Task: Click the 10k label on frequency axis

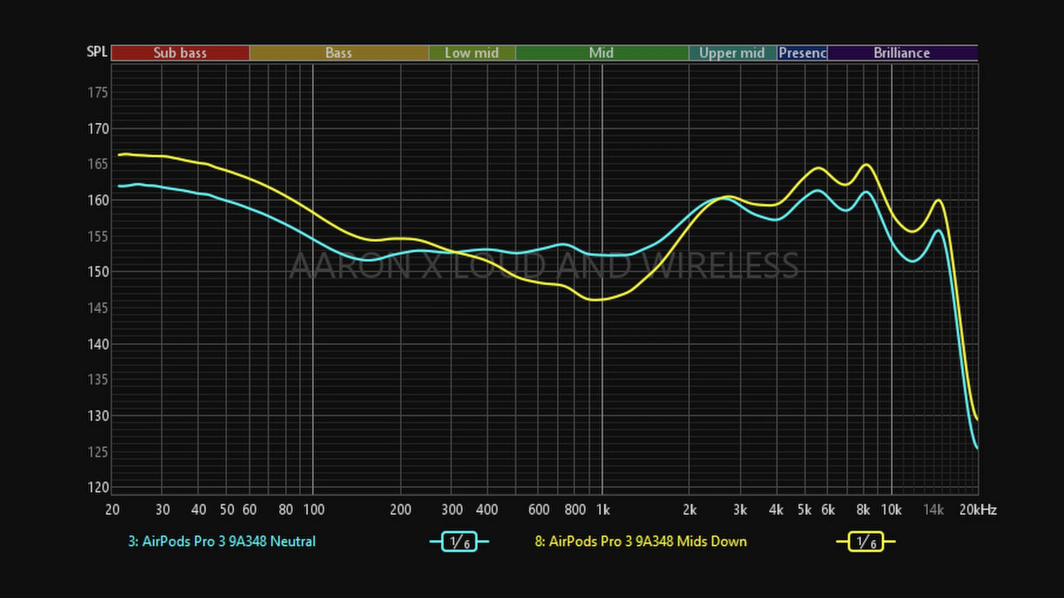Action: (891, 510)
